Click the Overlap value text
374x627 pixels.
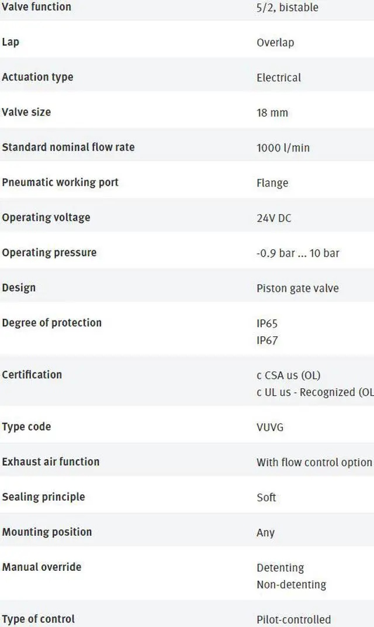point(275,42)
